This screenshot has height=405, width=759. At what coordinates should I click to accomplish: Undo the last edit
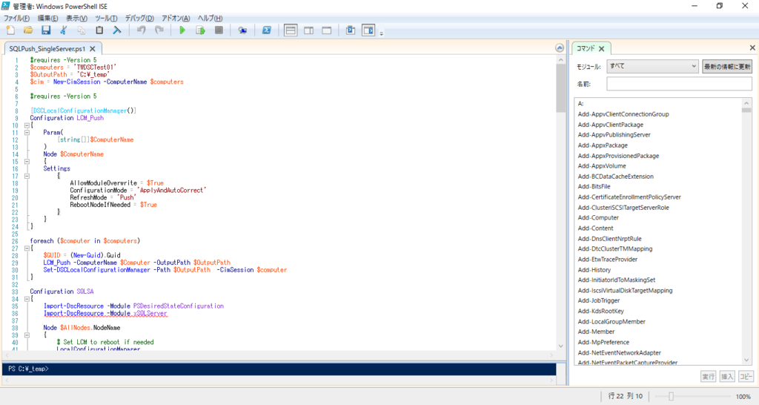pos(141,30)
